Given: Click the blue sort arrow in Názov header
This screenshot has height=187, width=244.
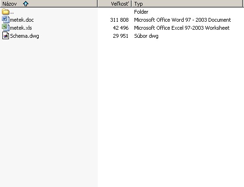Looking at the screenshot, I should pyautogui.click(x=25, y=4).
